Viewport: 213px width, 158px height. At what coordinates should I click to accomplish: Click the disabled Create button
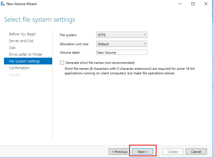(x=172, y=152)
